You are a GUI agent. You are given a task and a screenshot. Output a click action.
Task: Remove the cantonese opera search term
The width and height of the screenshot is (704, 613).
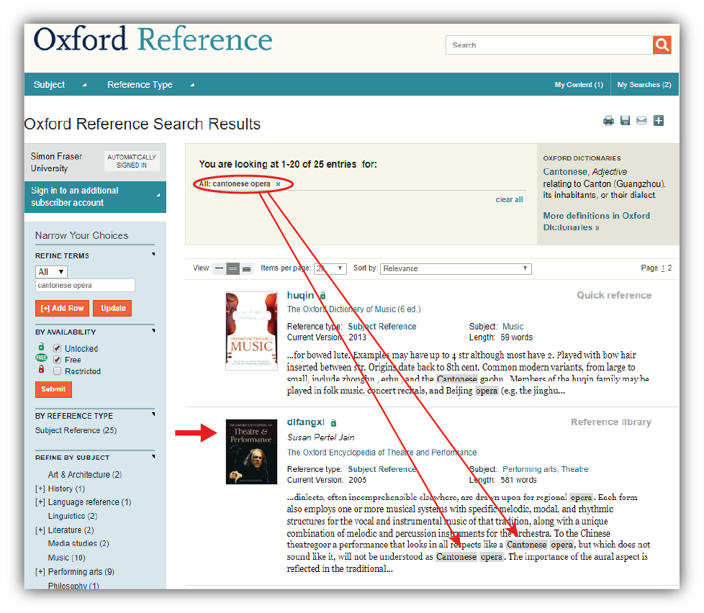(278, 184)
